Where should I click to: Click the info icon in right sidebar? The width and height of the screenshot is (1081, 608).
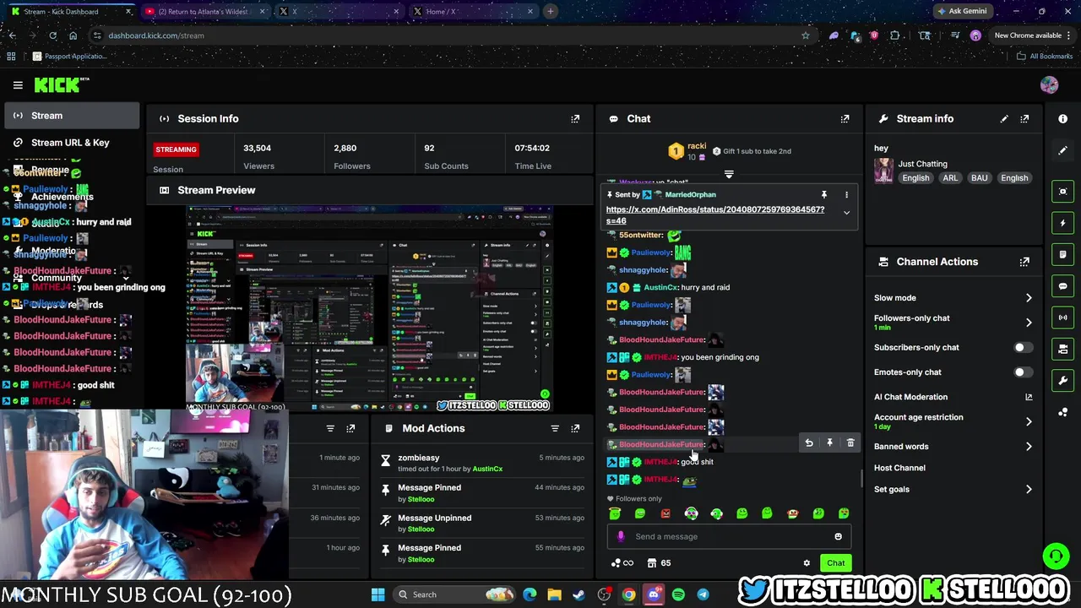click(x=1062, y=119)
